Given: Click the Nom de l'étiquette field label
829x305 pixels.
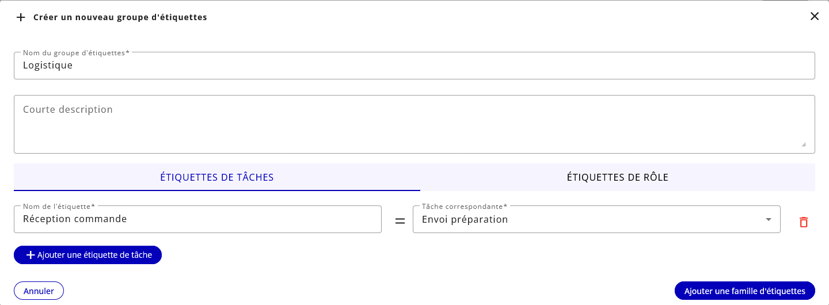Looking at the screenshot, I should point(59,206).
